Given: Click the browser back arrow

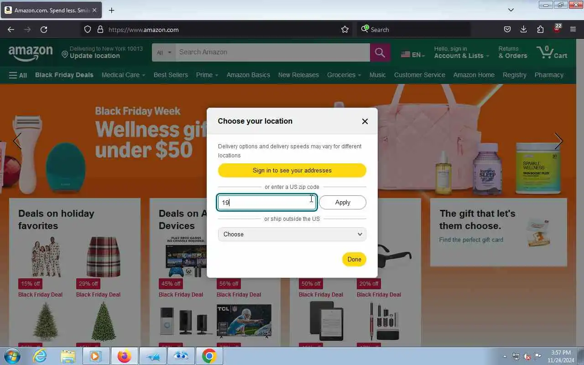Looking at the screenshot, I should coord(11,30).
